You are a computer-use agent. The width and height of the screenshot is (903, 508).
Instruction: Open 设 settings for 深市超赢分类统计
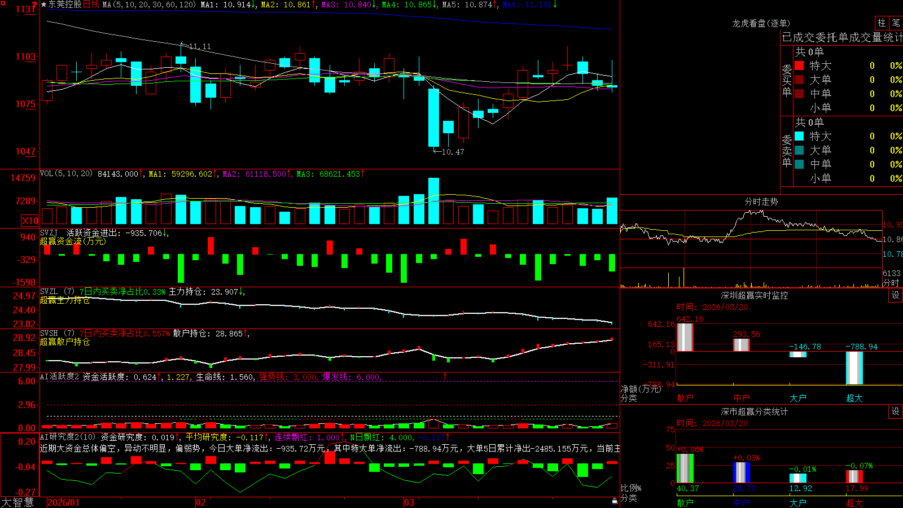896,411
